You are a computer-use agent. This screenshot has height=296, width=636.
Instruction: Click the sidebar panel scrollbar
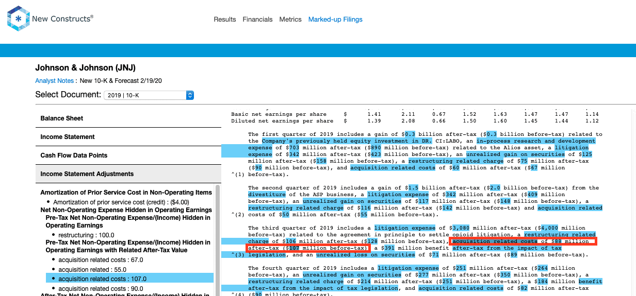click(218, 241)
